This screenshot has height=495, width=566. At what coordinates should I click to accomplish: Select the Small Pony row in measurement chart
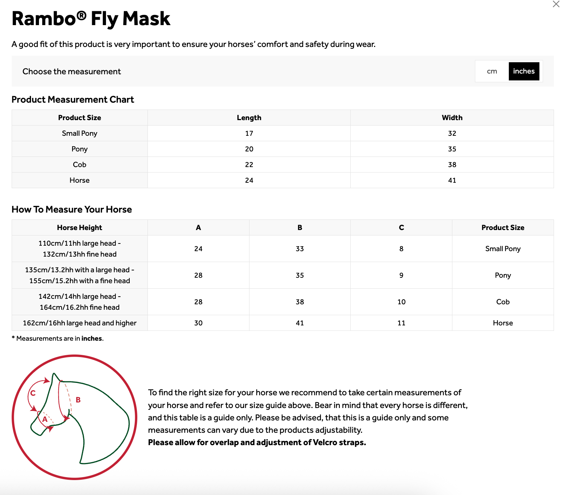pyautogui.click(x=79, y=133)
